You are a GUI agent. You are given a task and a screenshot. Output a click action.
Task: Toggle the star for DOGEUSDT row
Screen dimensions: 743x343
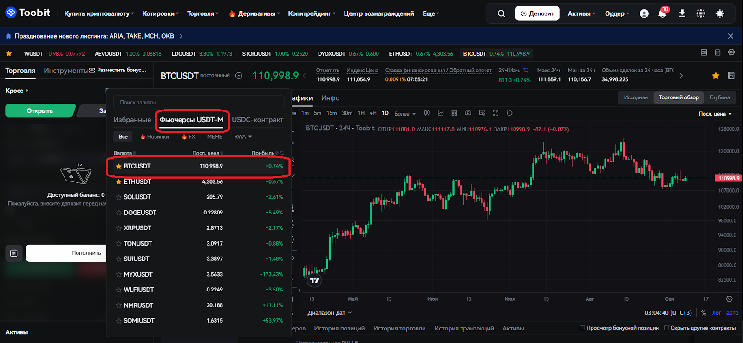tap(118, 213)
